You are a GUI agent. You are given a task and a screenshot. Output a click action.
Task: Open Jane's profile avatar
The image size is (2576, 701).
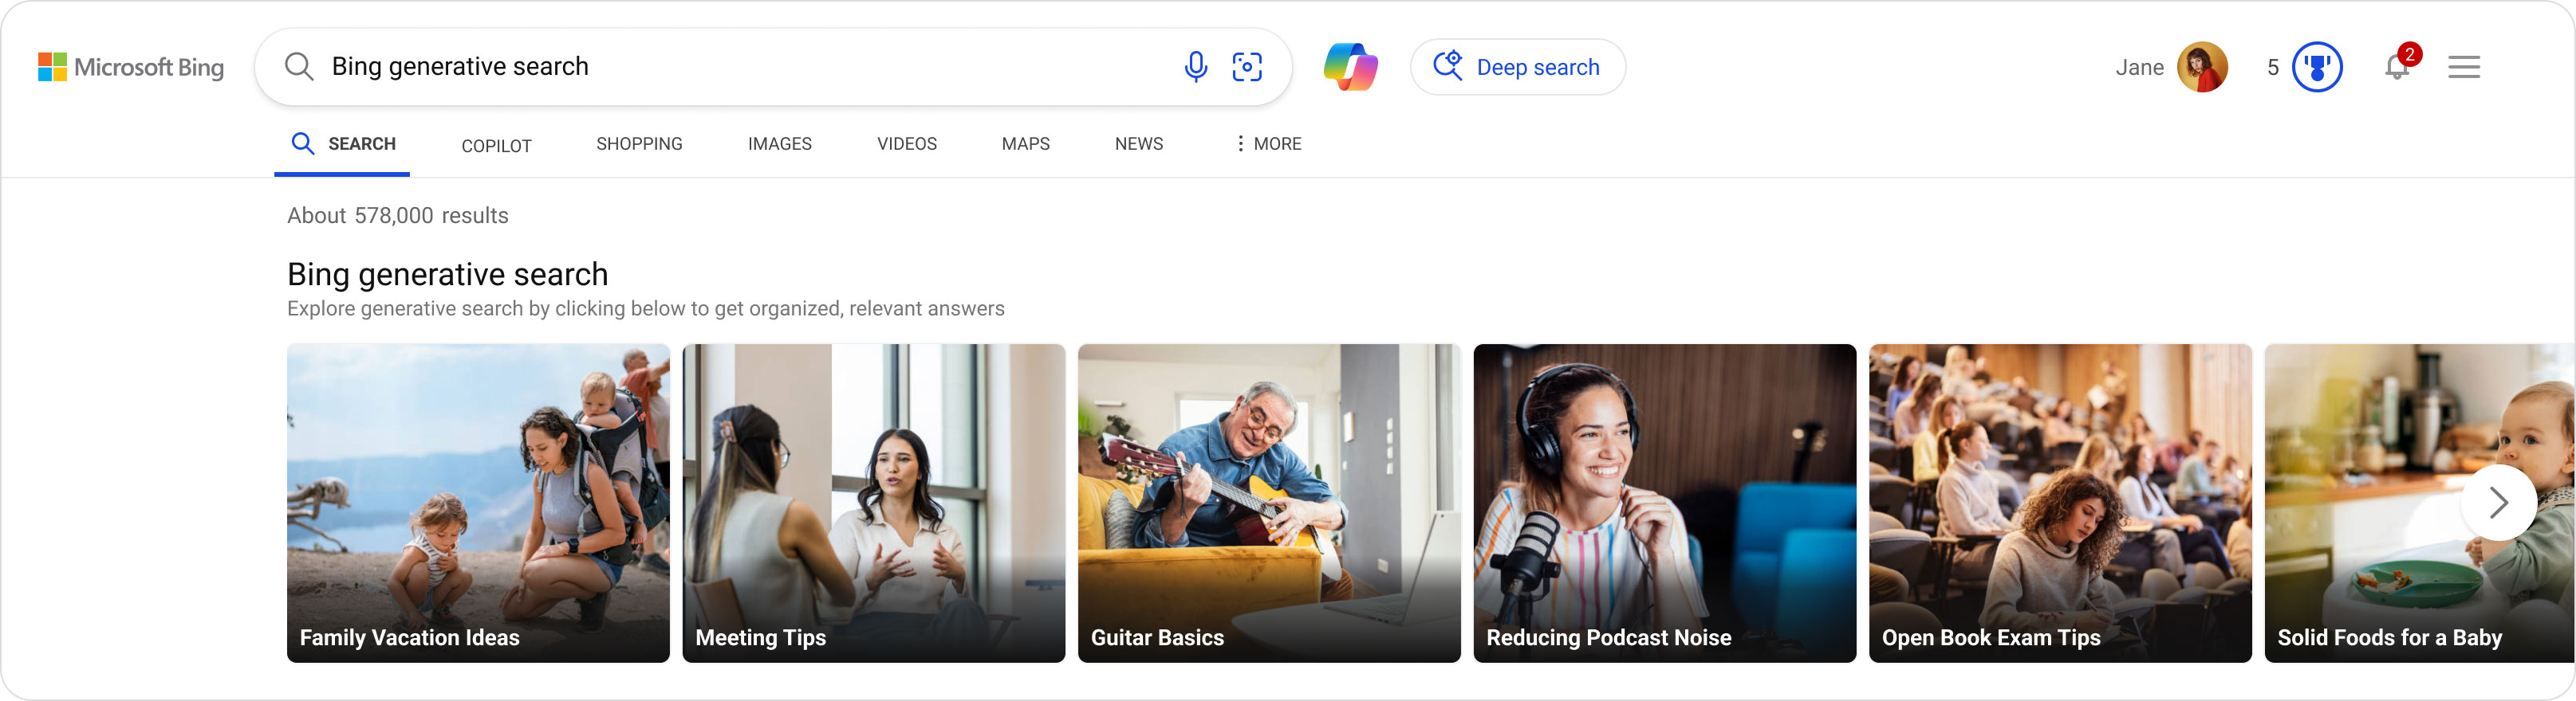pyautogui.click(x=2201, y=67)
